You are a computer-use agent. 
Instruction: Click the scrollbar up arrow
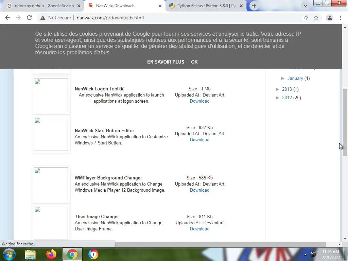[345, 27]
